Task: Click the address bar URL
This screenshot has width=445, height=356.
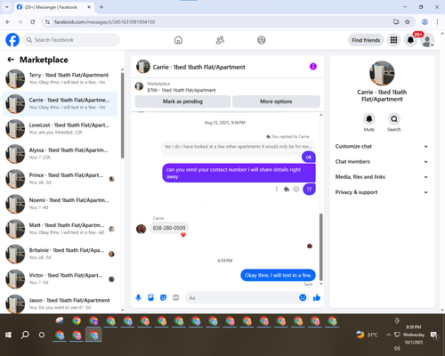Action: pyautogui.click(x=104, y=22)
